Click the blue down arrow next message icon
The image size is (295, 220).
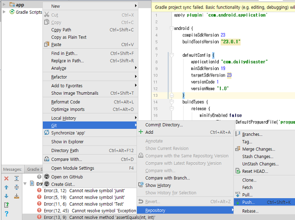7,196
